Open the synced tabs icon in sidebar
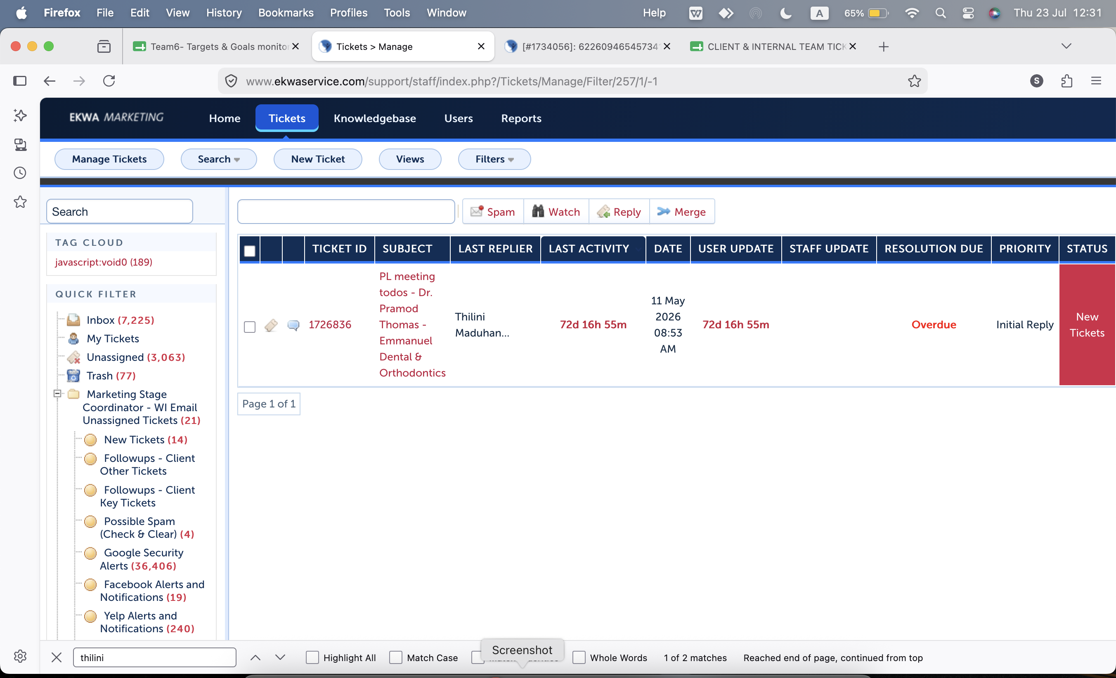1116x678 pixels. (x=20, y=144)
